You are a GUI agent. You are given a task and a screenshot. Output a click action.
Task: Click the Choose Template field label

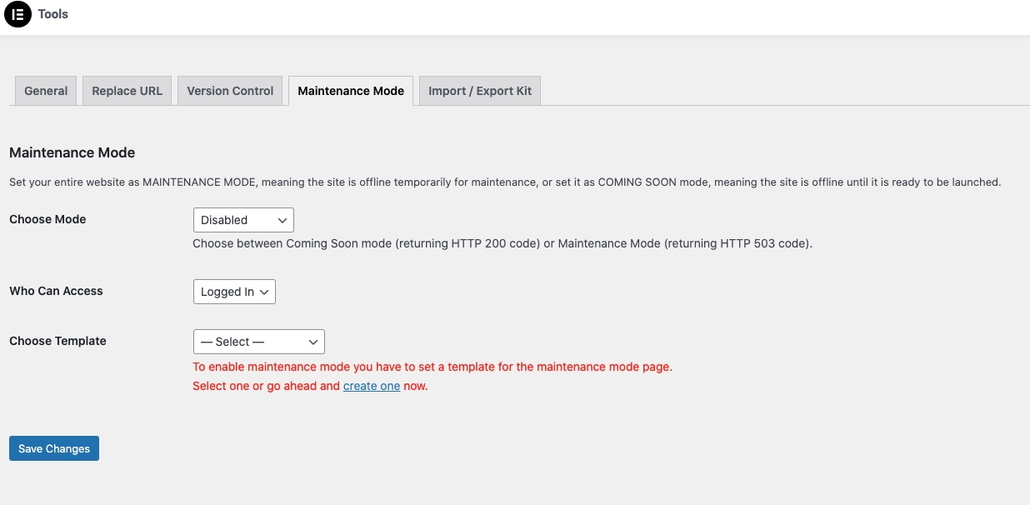57,341
